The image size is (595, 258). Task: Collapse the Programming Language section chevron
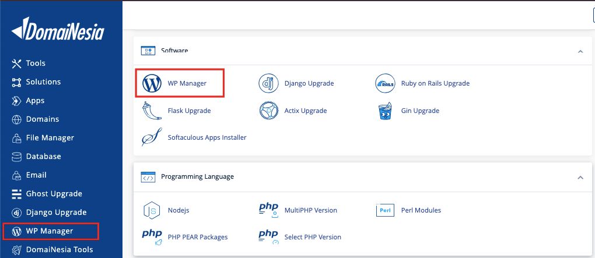tap(580, 177)
